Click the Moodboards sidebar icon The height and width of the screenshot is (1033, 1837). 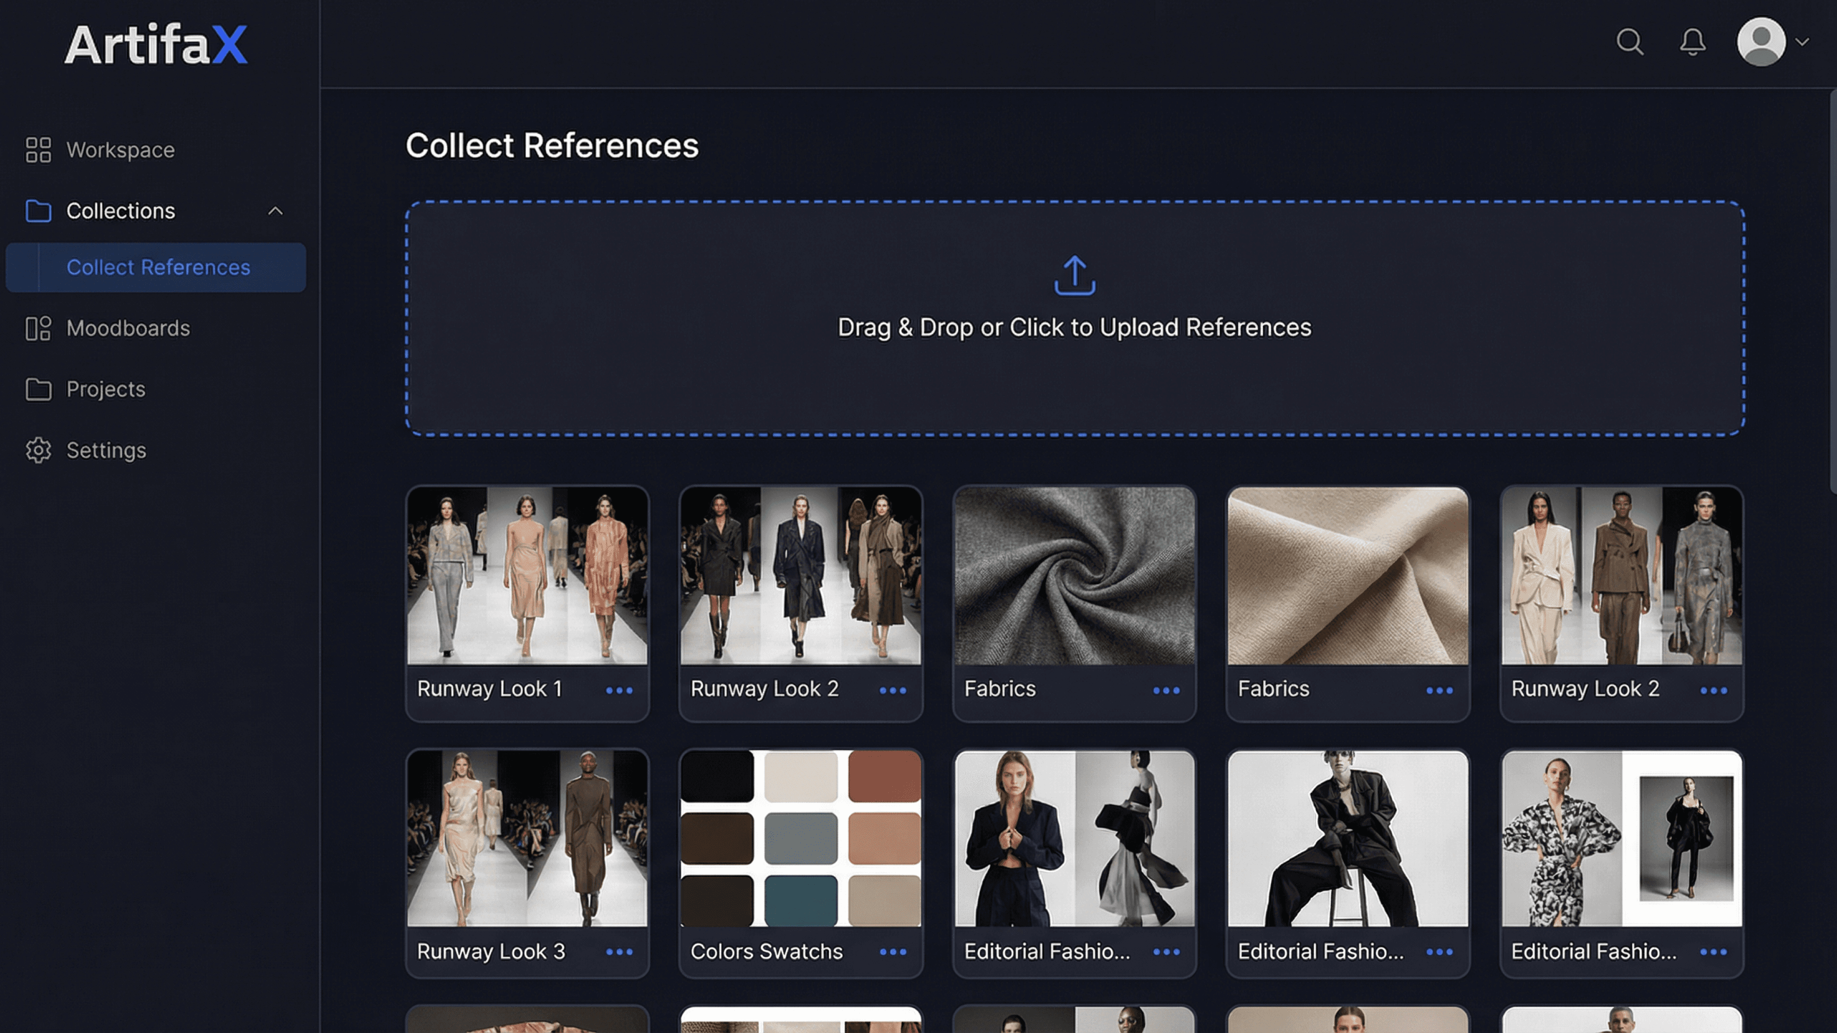coord(38,328)
